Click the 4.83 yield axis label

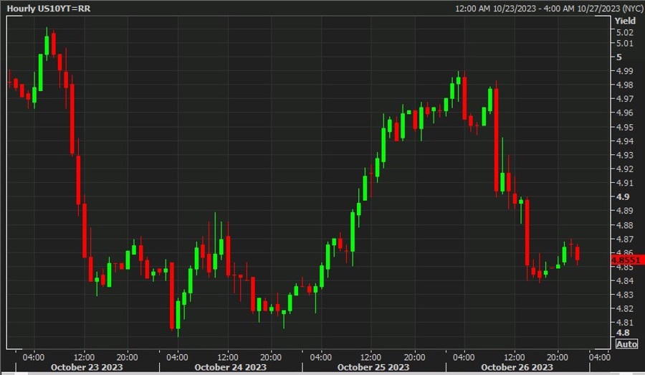624,295
